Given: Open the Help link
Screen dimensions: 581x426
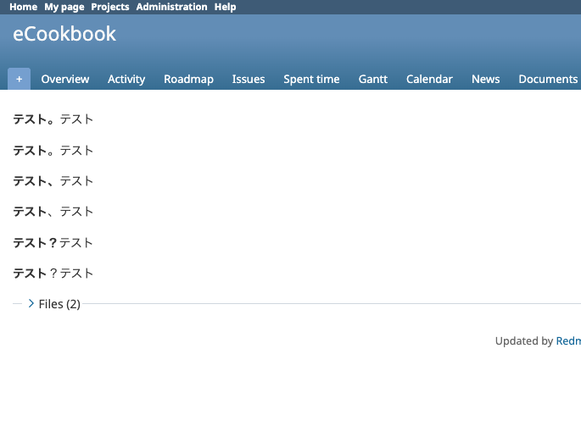Looking at the screenshot, I should [x=226, y=7].
